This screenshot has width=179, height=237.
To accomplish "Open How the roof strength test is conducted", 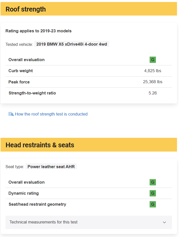I will tap(51, 114).
